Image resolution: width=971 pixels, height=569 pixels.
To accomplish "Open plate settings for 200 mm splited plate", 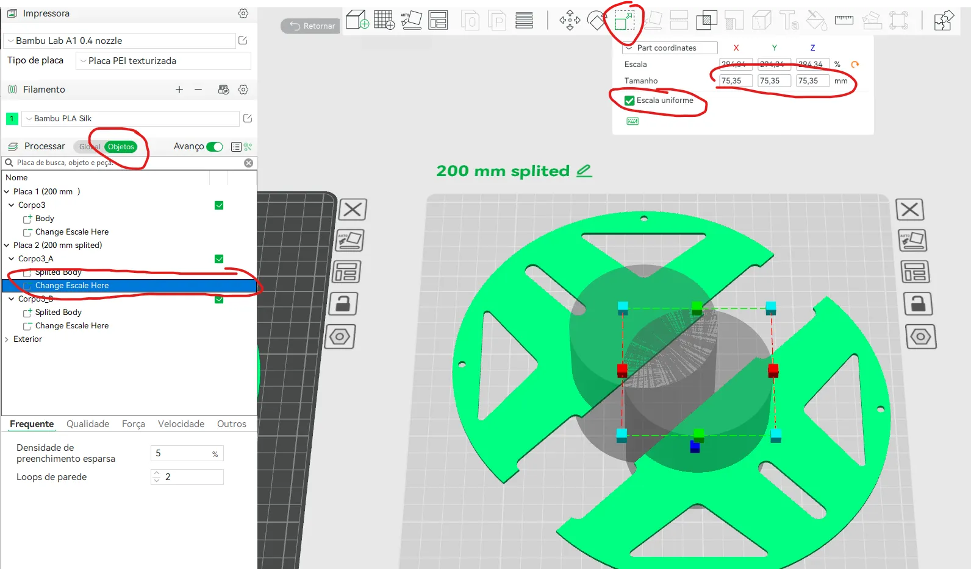I will (921, 336).
